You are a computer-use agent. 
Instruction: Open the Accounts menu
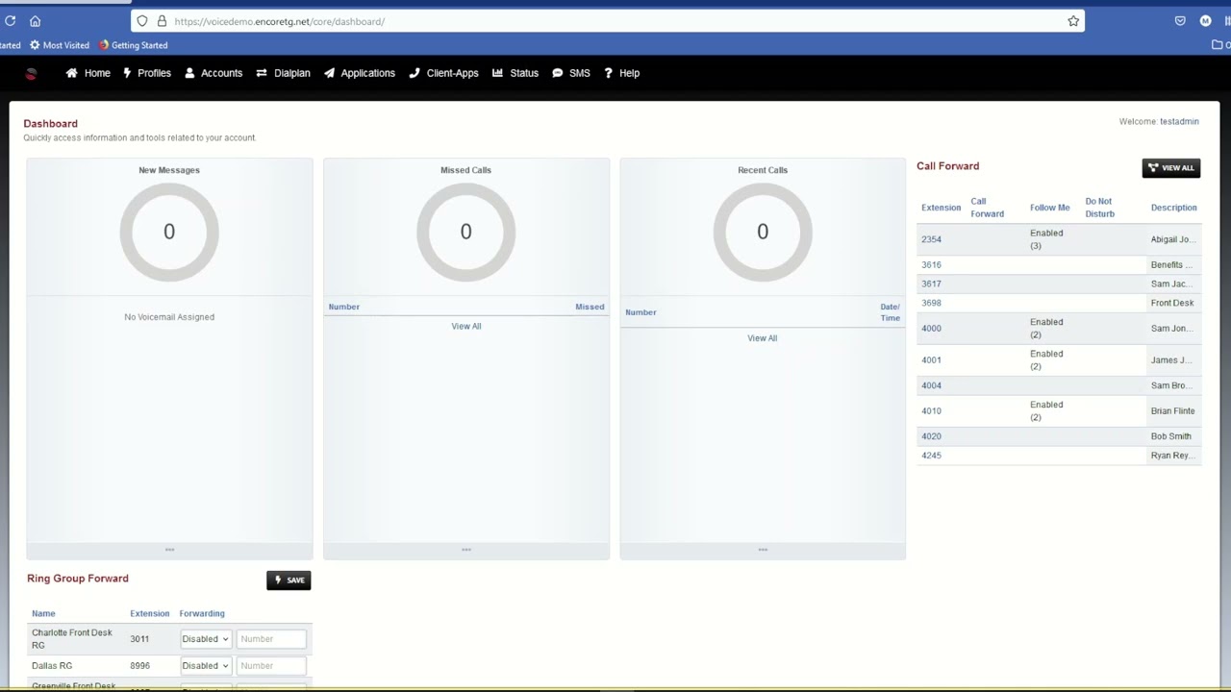[x=214, y=73]
